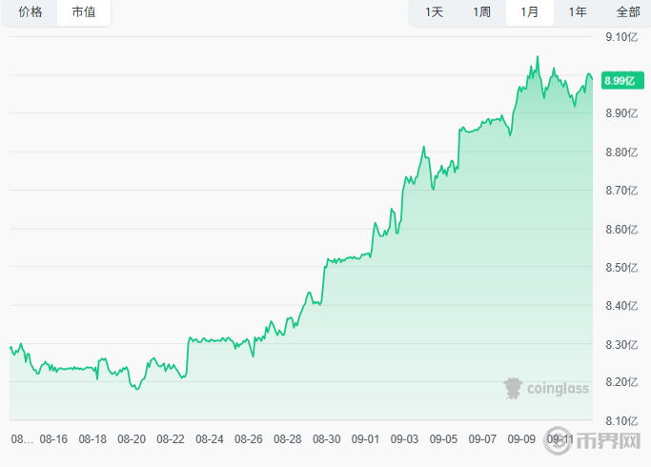Click the 8.10亿 y-axis label
Image resolution: width=651 pixels, height=467 pixels.
coord(620,421)
